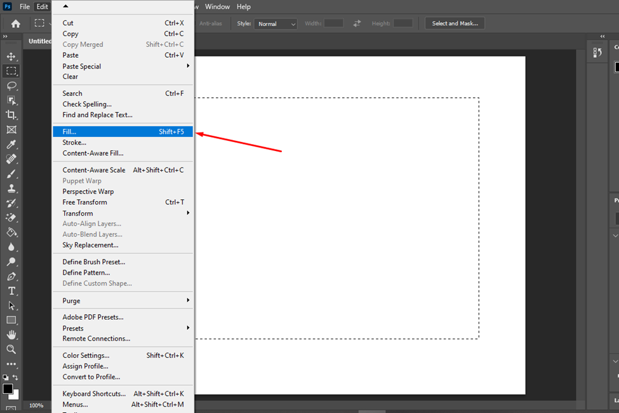Image resolution: width=619 pixels, height=413 pixels.
Task: Click the background color swatch
Action: tap(15, 395)
